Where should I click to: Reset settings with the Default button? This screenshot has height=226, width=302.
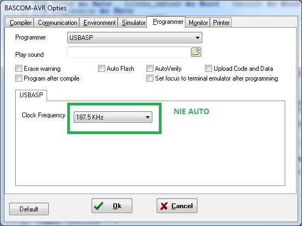click(x=29, y=209)
